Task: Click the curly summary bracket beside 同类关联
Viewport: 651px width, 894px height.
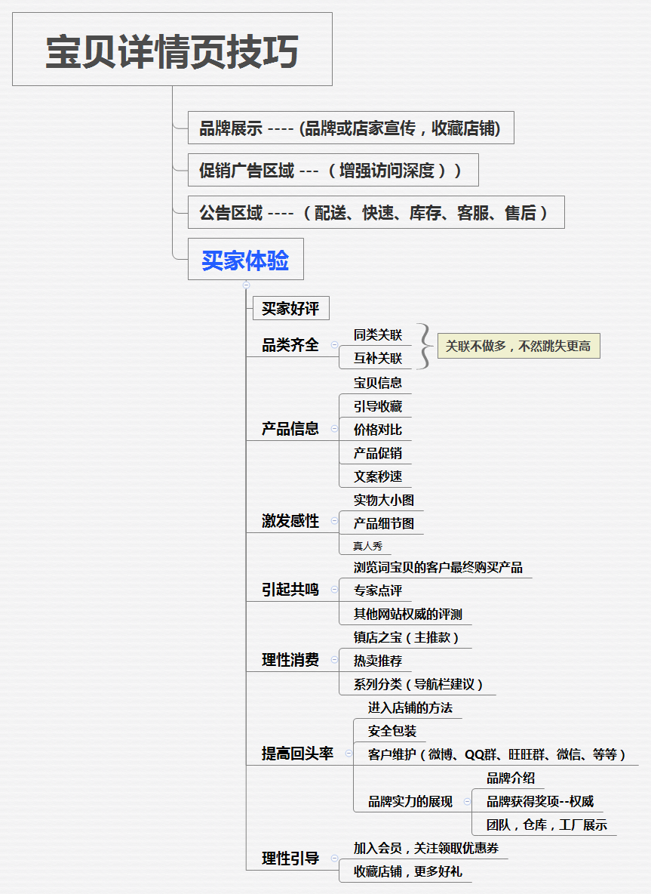Action: (x=424, y=346)
